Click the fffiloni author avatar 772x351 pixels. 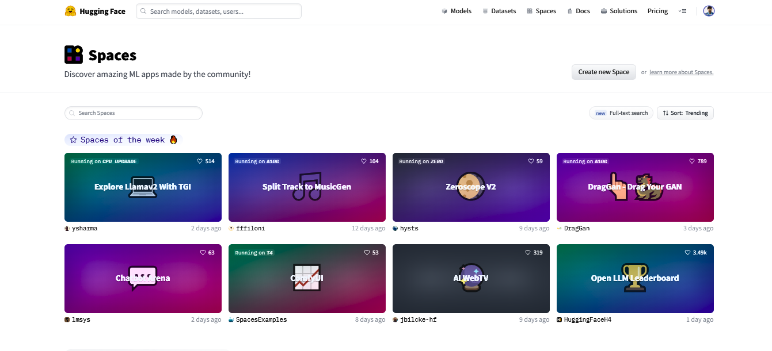[231, 229]
